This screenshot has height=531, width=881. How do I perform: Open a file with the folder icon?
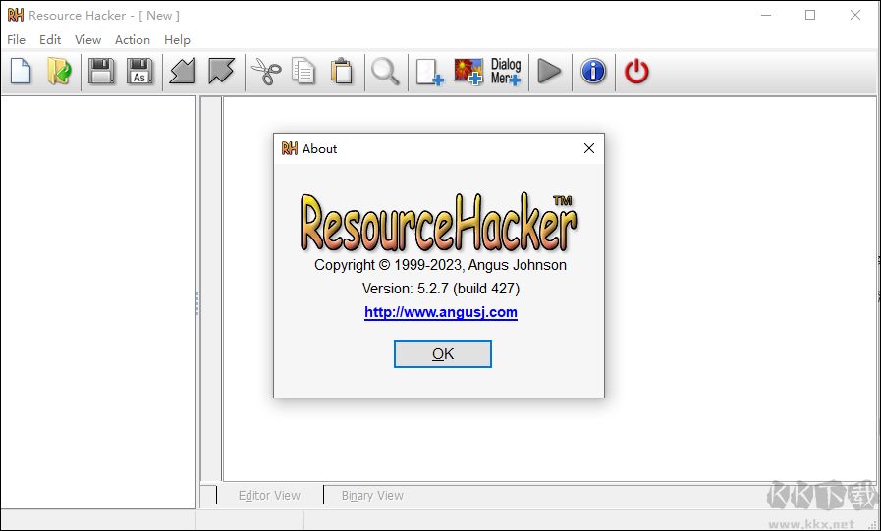pos(59,72)
